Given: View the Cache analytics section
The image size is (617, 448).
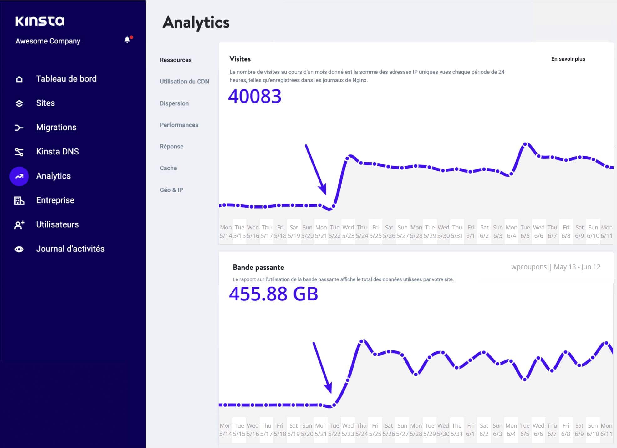Looking at the screenshot, I should (168, 168).
